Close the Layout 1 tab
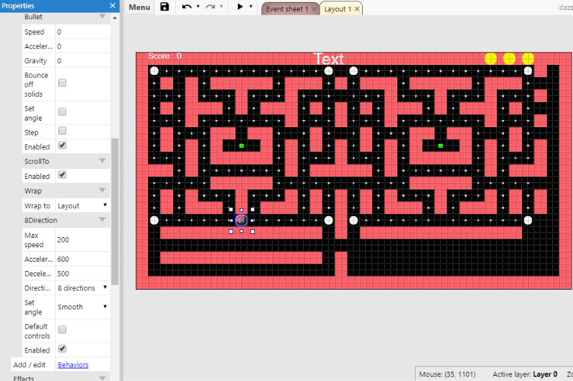 coord(357,9)
